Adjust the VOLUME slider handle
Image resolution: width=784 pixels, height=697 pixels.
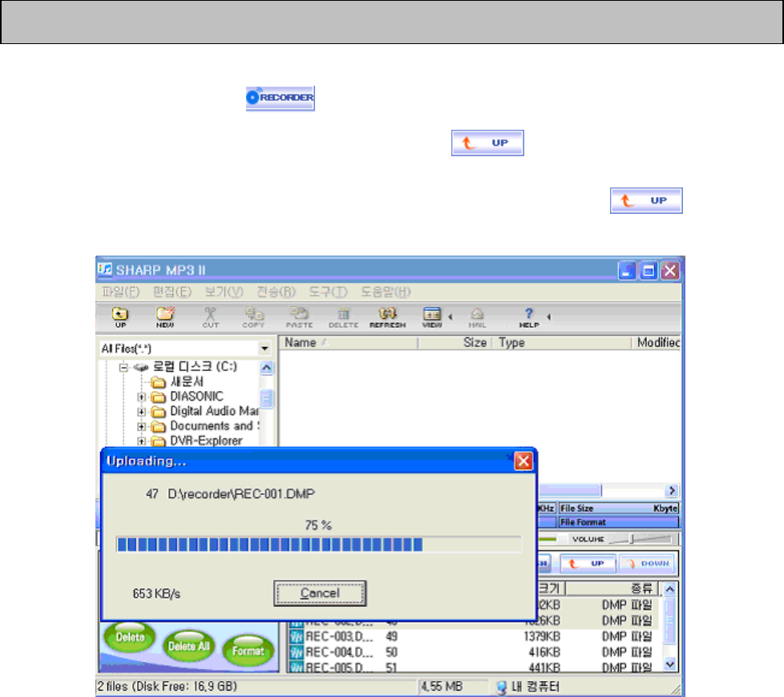point(632,538)
